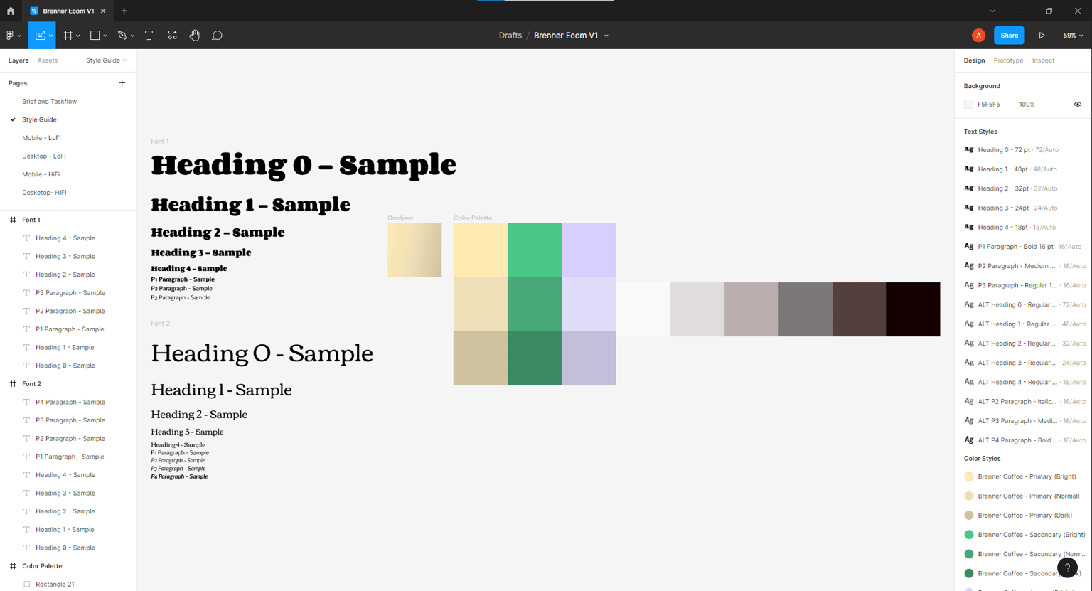
Task: Switch to the Assets tab
Action: 48,60
